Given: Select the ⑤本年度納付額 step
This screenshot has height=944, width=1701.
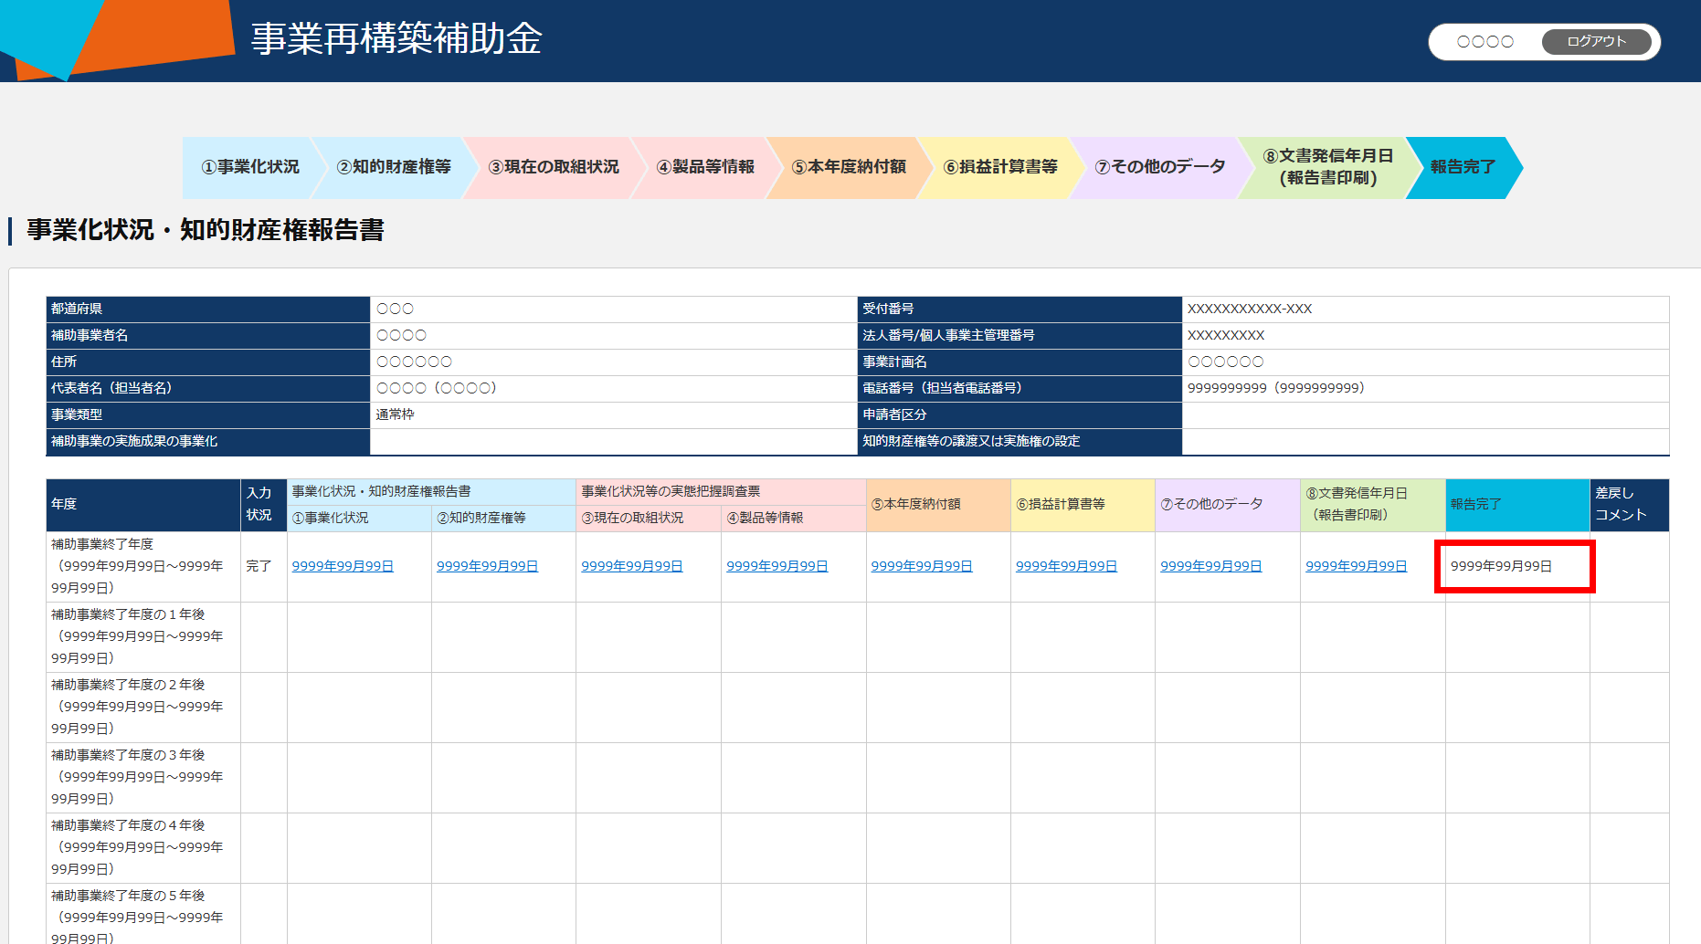Looking at the screenshot, I should coord(849,167).
